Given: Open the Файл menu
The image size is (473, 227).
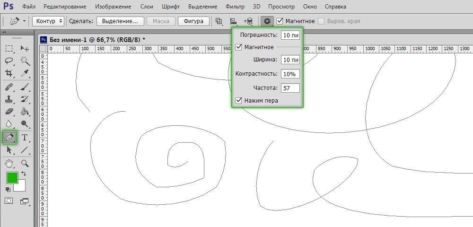Looking at the screenshot, I should tap(28, 6).
